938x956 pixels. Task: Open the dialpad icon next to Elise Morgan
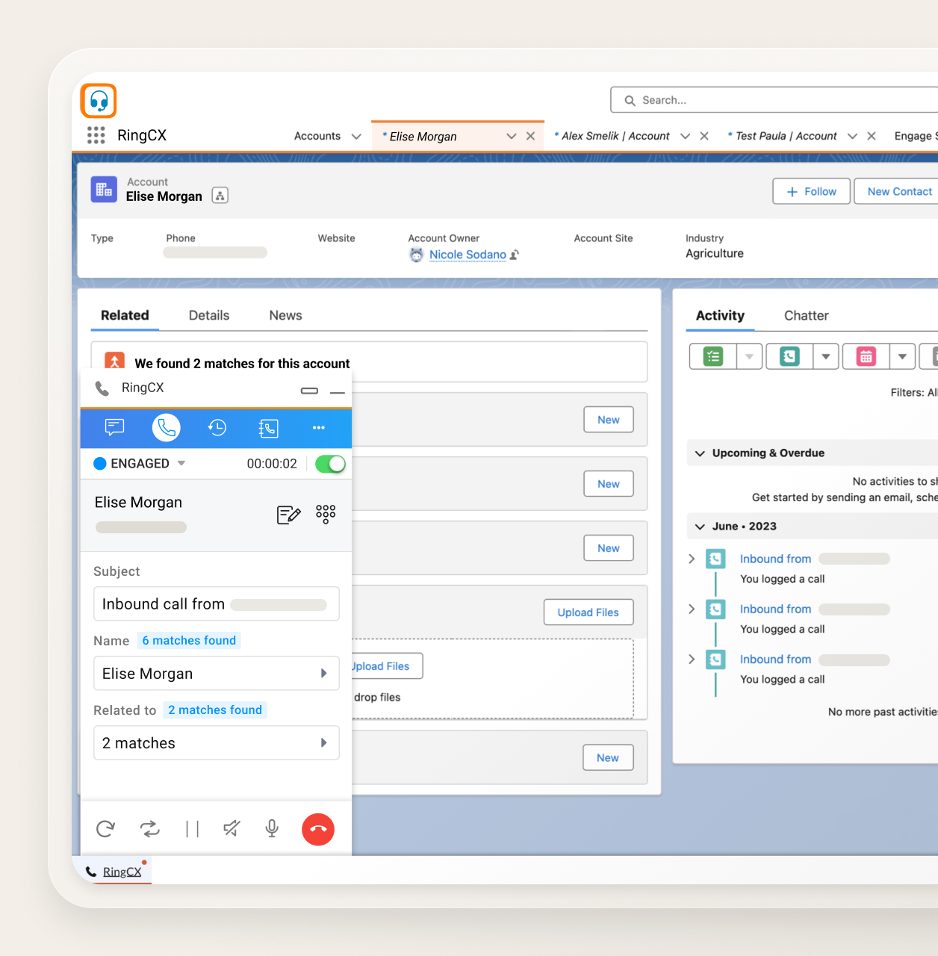tap(325, 514)
